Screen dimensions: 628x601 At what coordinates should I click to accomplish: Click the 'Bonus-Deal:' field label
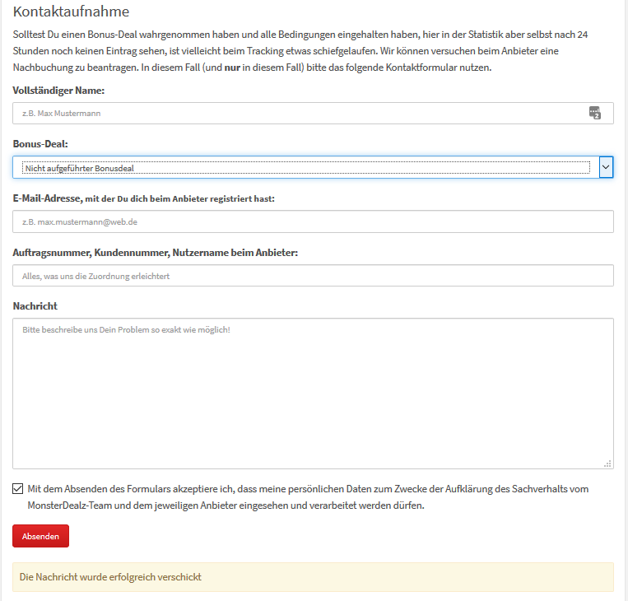point(40,144)
